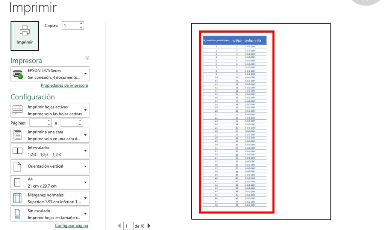Go to the next preview page
This screenshot has height=230, width=385.
(149, 226)
